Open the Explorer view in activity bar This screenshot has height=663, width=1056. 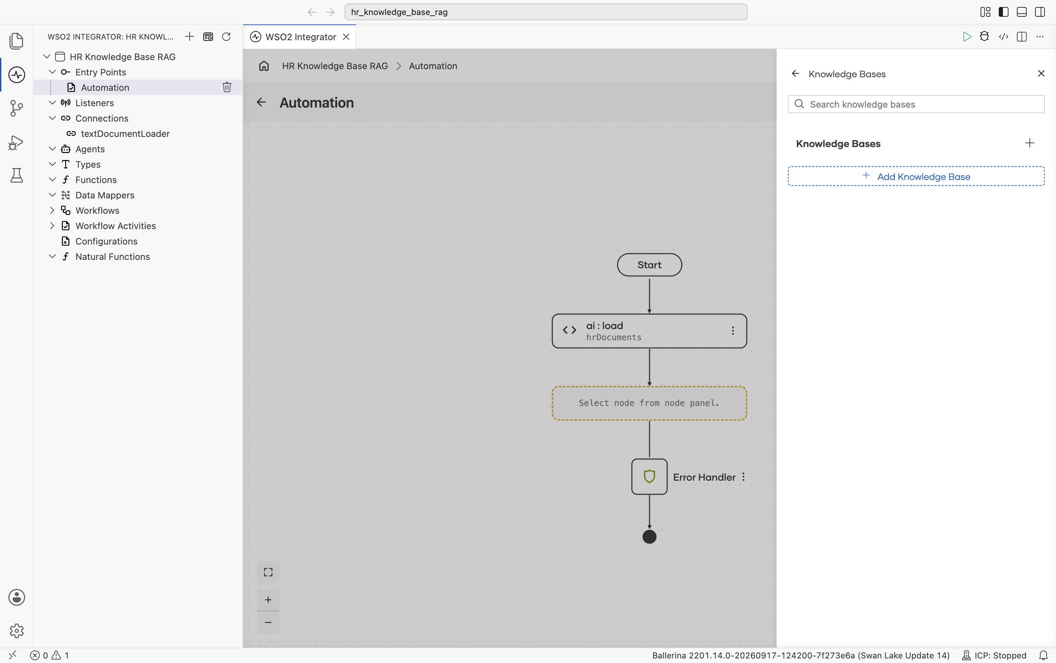(16, 41)
